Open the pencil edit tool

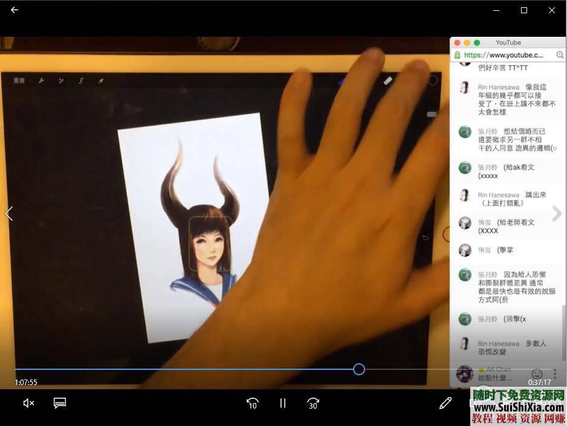click(445, 403)
